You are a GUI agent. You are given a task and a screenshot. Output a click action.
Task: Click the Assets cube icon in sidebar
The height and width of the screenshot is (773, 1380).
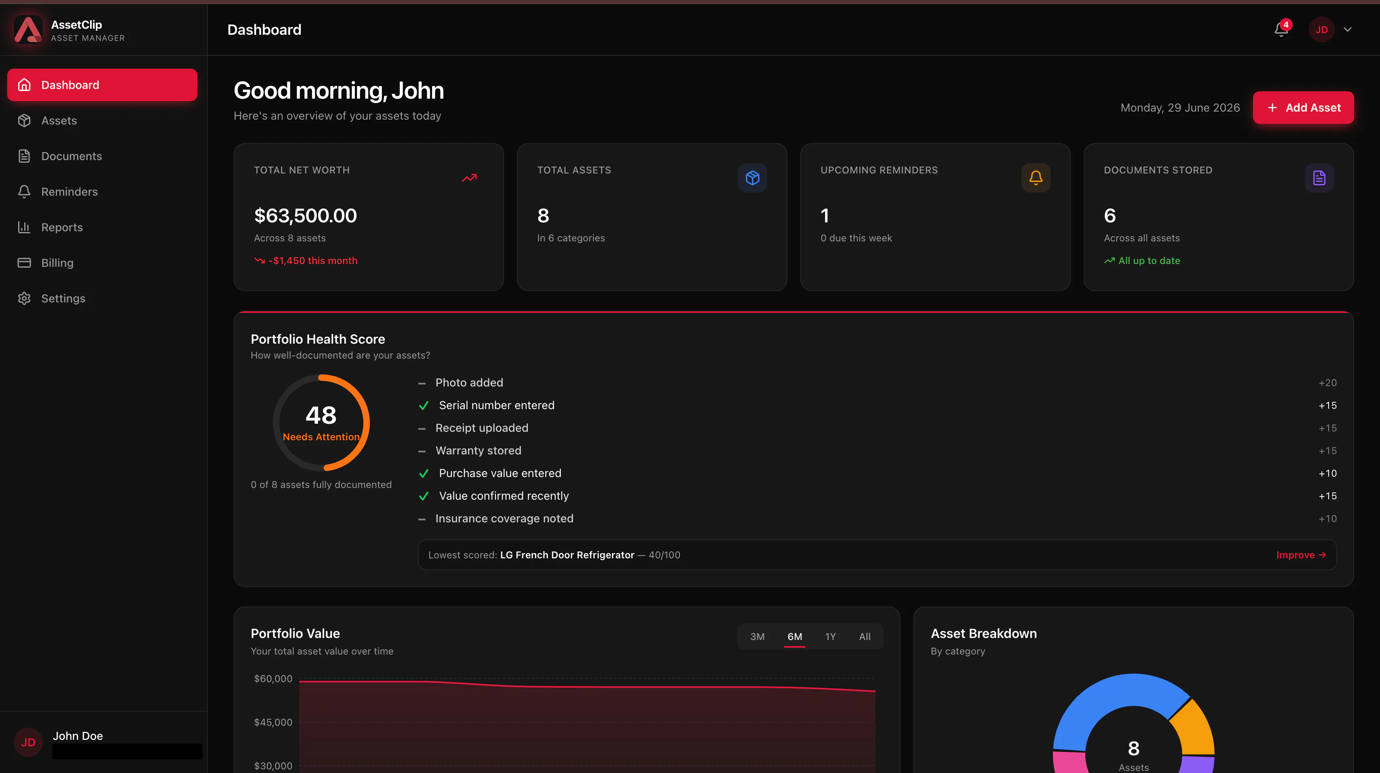click(24, 120)
